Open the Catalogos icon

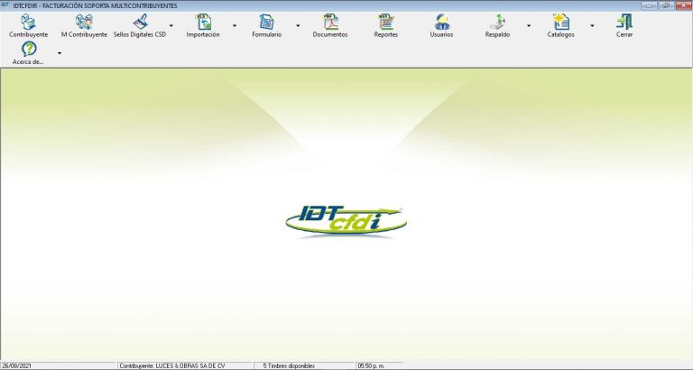(561, 22)
